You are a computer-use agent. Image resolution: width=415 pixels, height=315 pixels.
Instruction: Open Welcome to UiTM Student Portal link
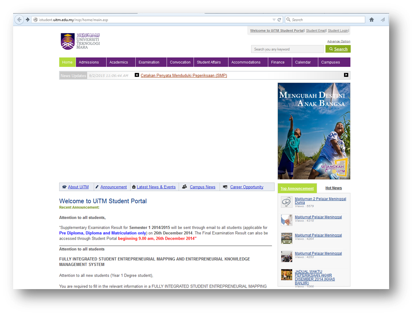(277, 30)
